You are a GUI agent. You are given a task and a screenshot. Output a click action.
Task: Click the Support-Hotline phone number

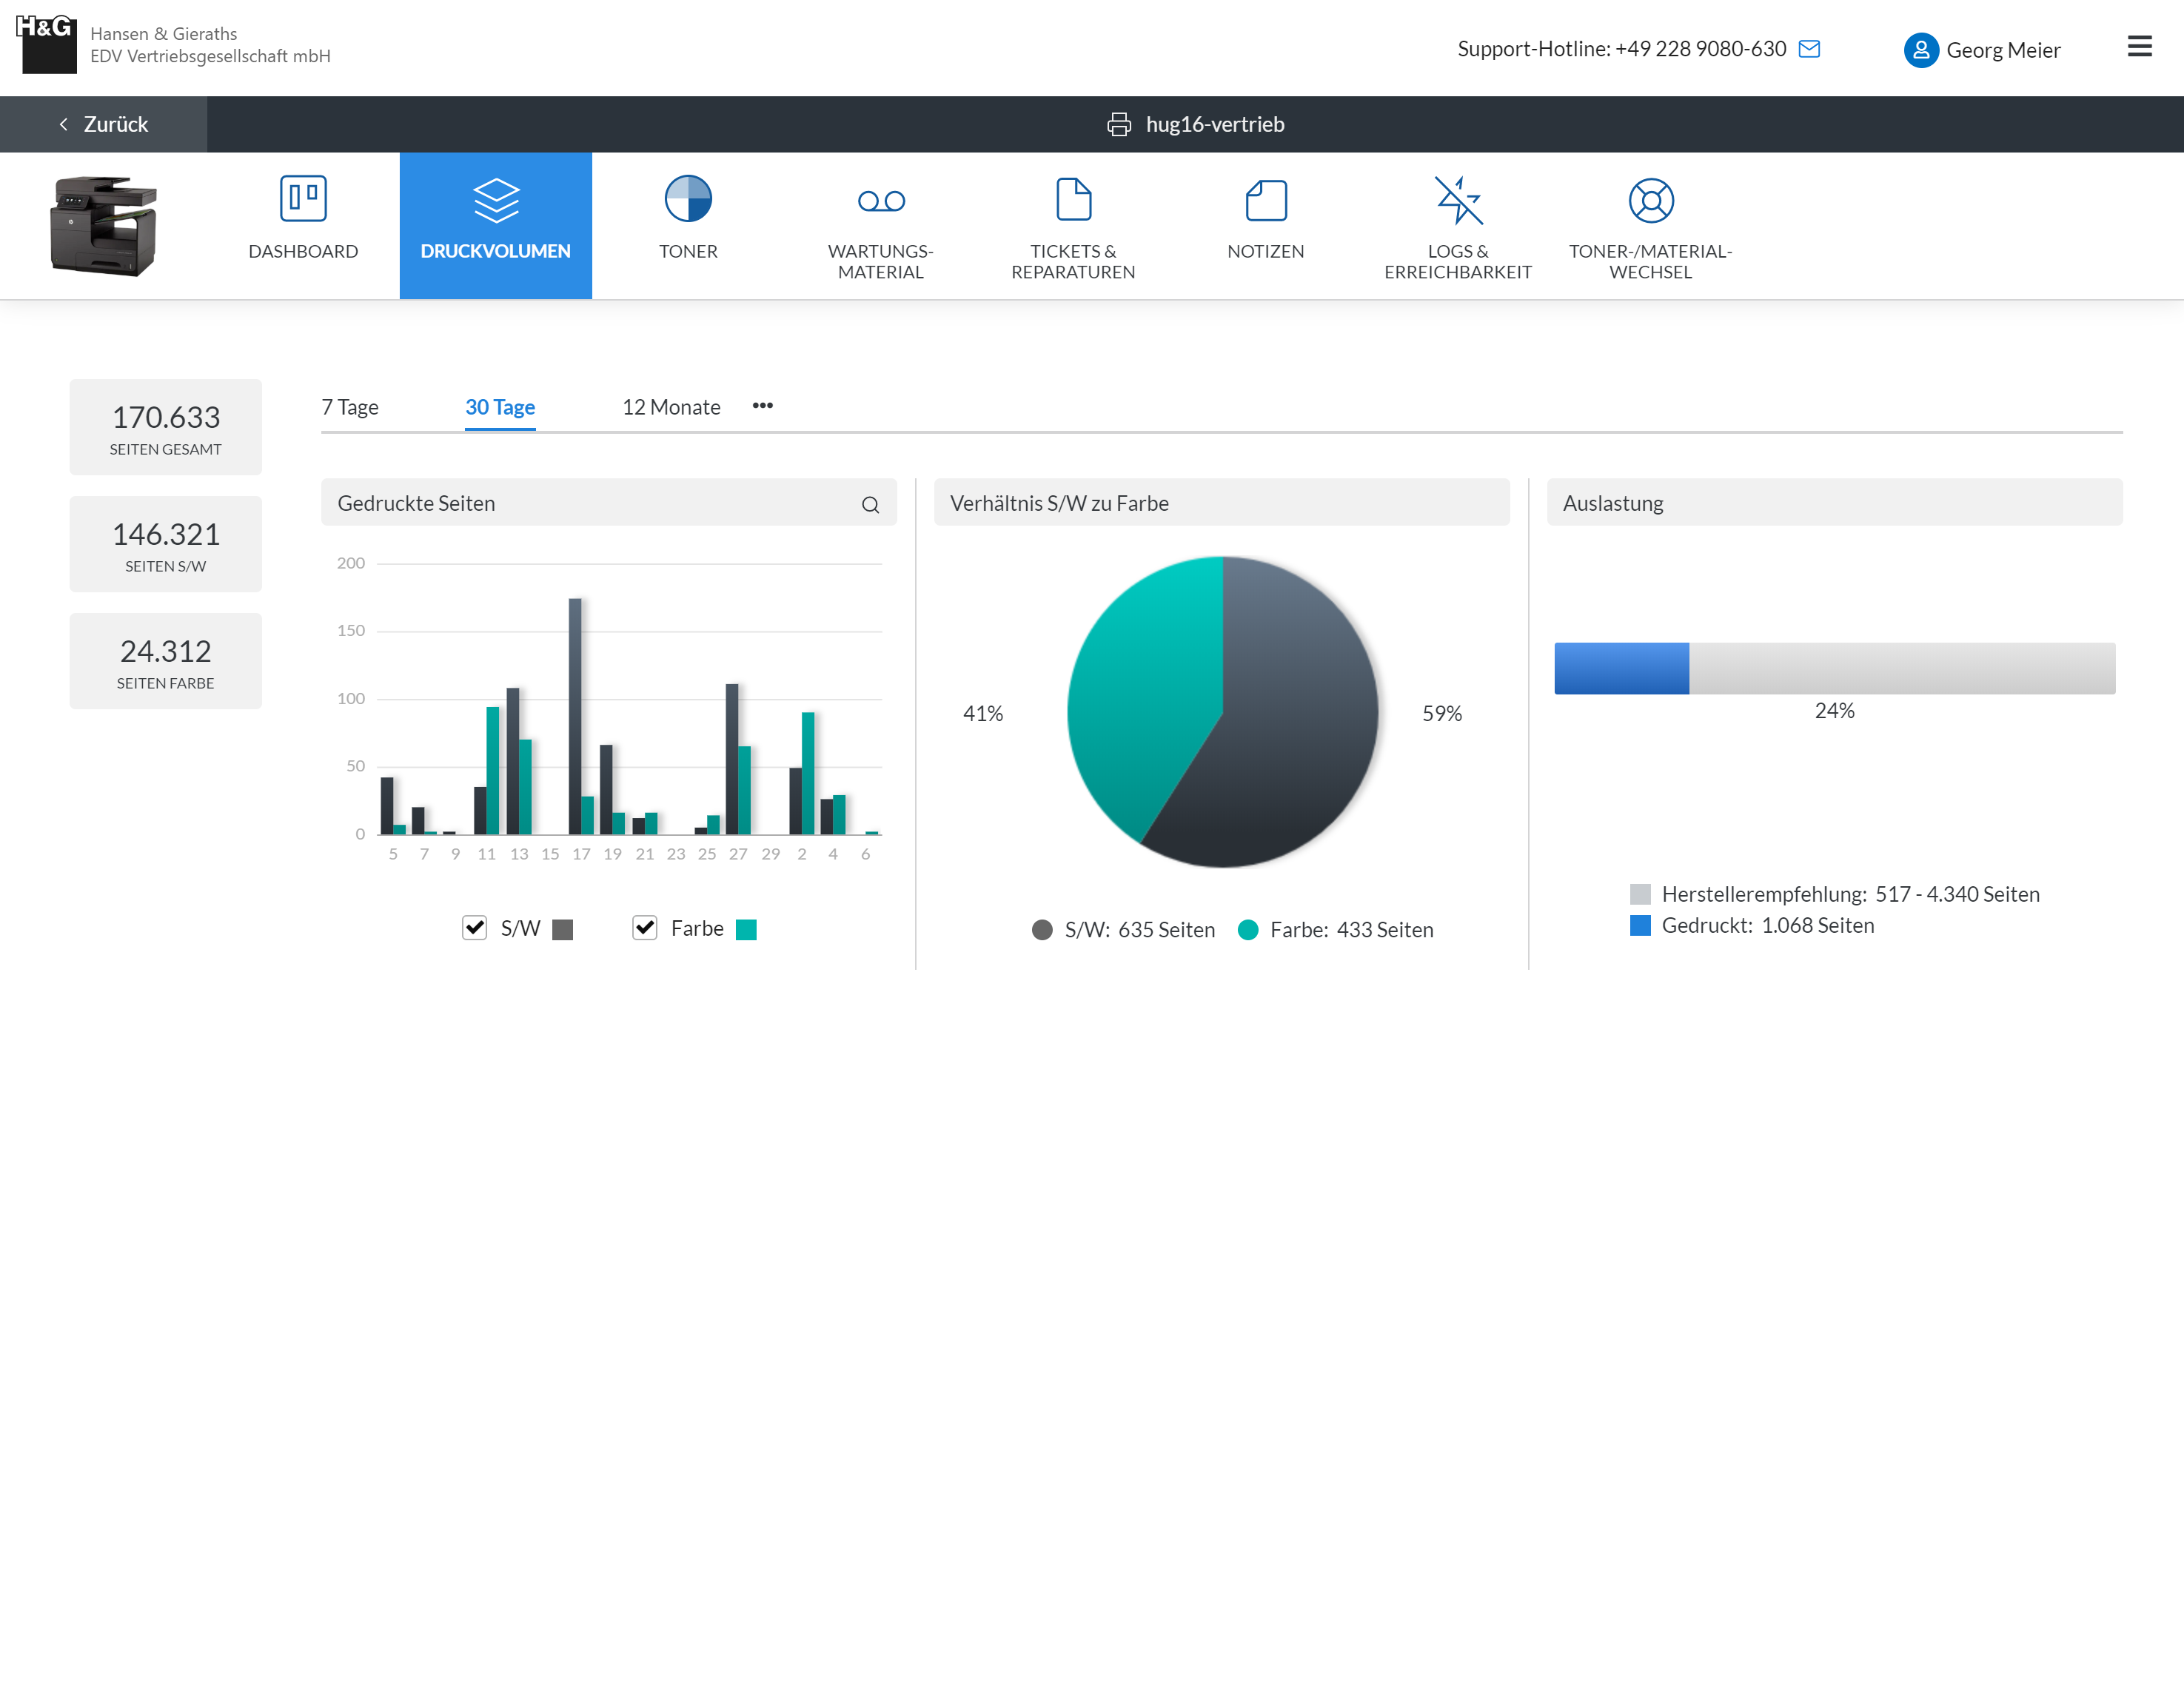pos(1700,49)
